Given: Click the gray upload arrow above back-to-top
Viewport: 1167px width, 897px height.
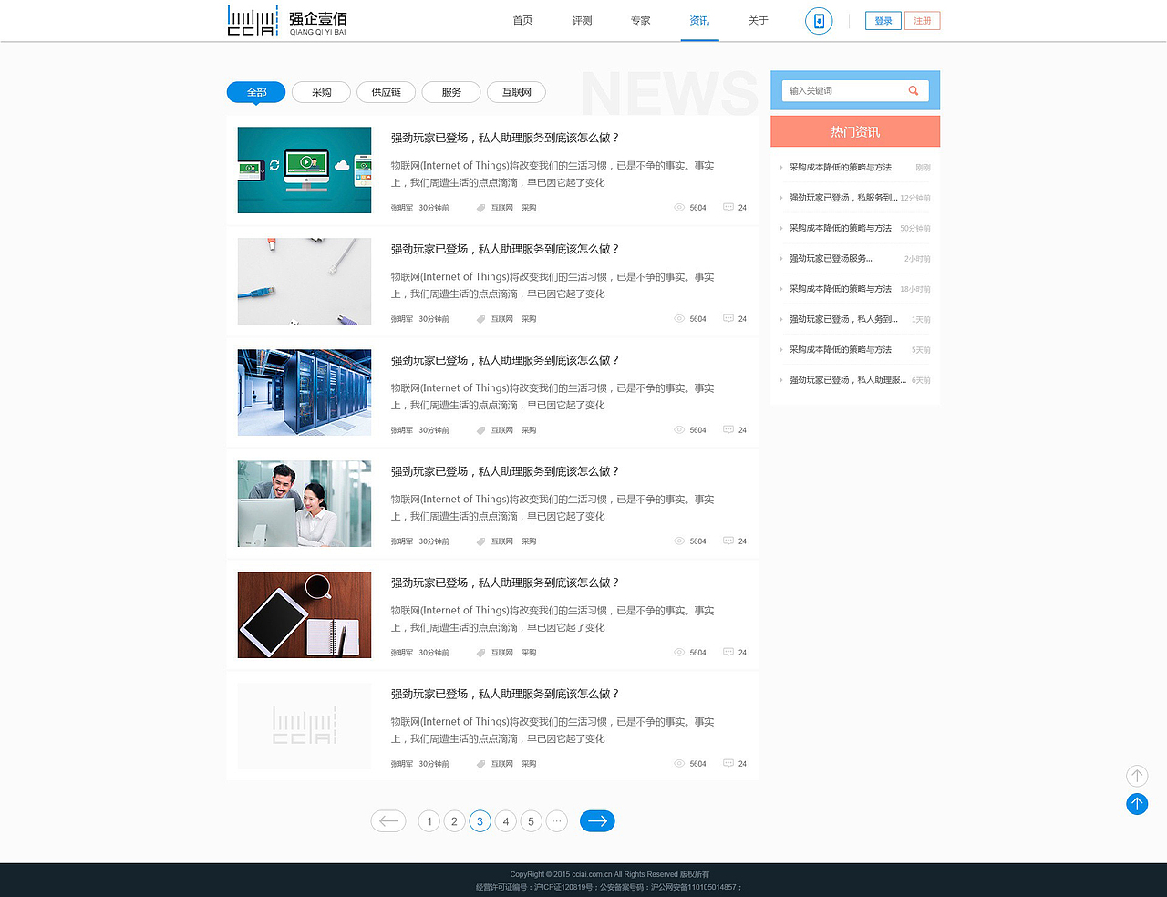Looking at the screenshot, I should (x=1137, y=776).
